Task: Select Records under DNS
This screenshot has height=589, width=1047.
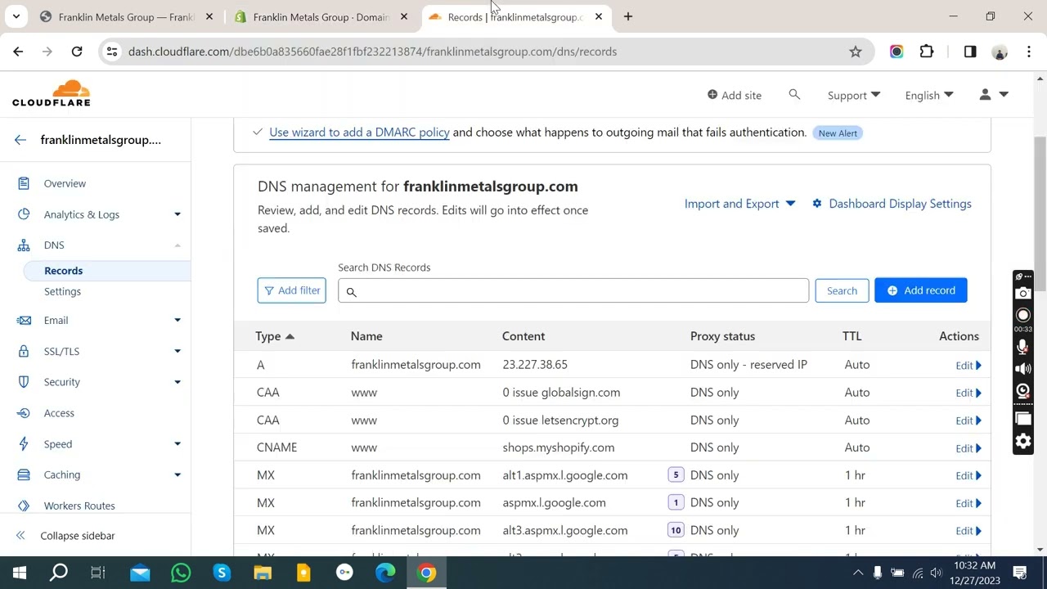Action: [x=63, y=271]
